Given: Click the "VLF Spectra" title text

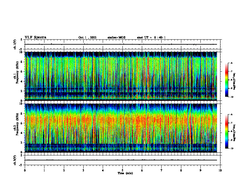Looking at the screenshot, I should [35, 37].
